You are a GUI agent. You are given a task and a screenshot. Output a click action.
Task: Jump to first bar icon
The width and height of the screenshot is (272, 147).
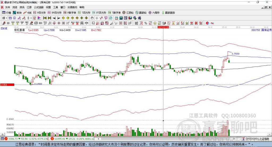(45, 18)
